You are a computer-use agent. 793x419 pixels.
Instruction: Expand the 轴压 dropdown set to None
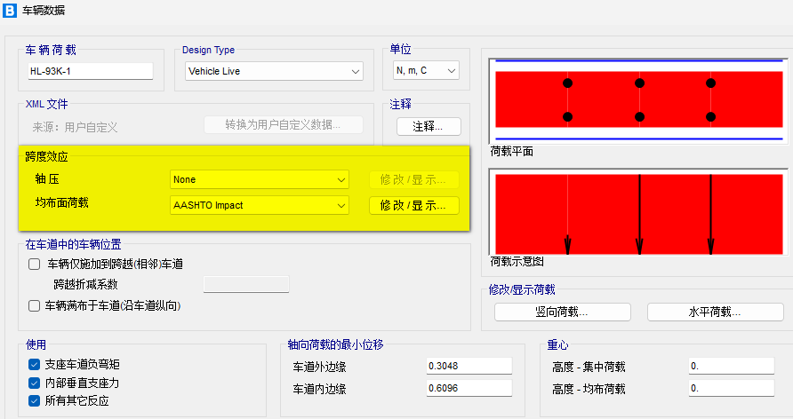pyautogui.click(x=260, y=179)
